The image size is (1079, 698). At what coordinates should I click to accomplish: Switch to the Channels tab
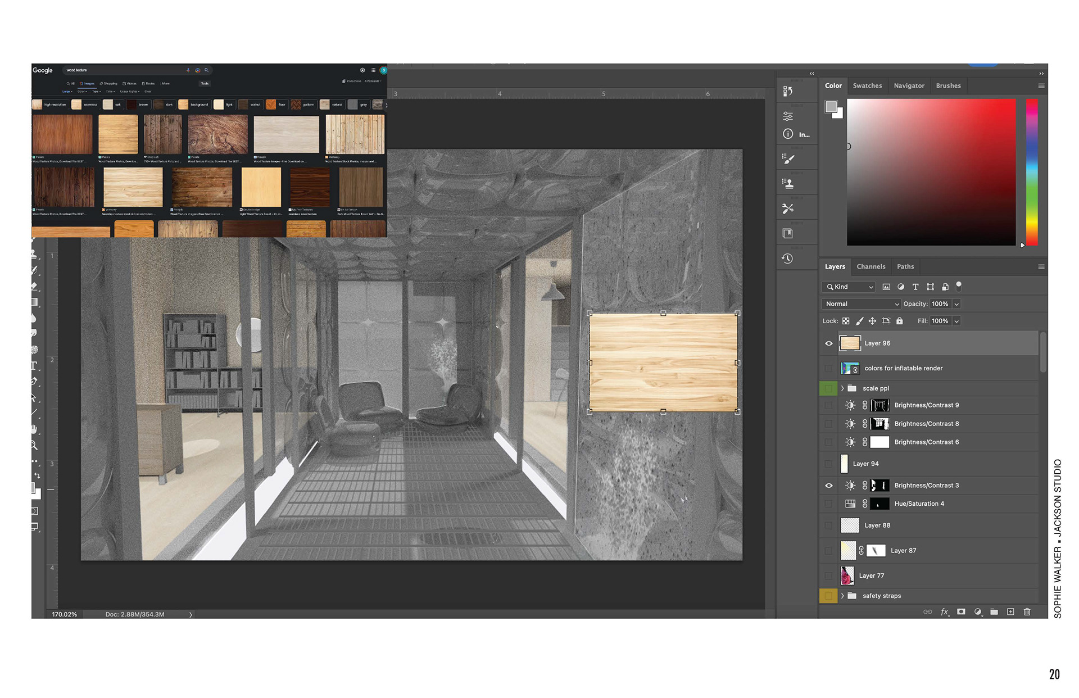pos(871,267)
